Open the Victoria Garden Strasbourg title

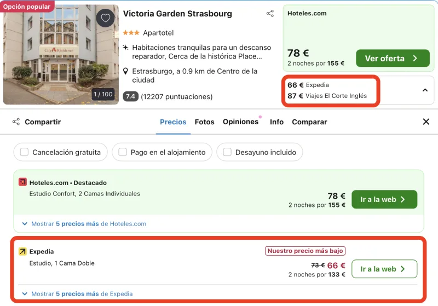[177, 14]
